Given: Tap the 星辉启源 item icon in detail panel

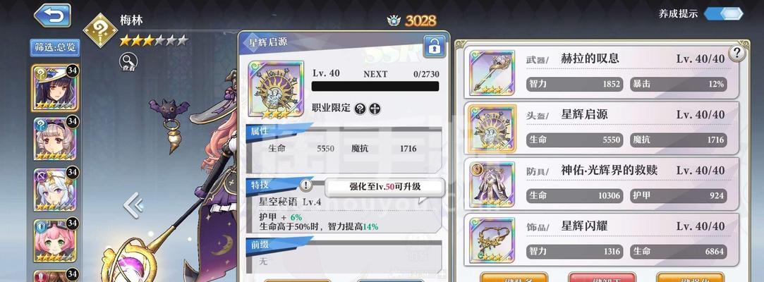Looking at the screenshot, I should click(x=276, y=89).
